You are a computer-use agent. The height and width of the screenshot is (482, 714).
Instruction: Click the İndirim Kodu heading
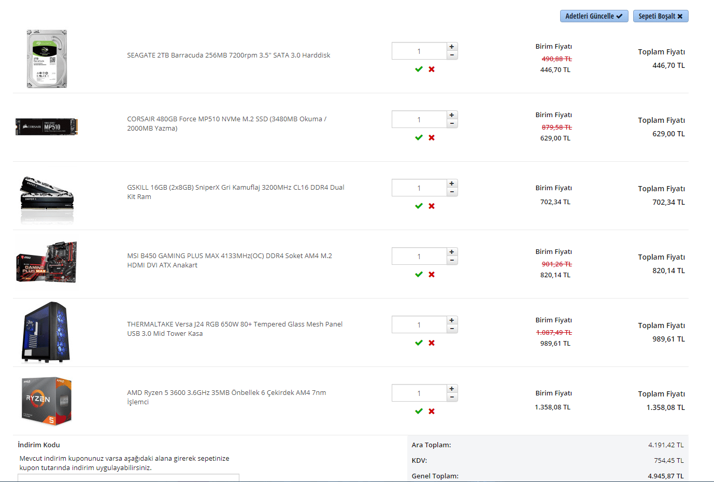(39, 445)
